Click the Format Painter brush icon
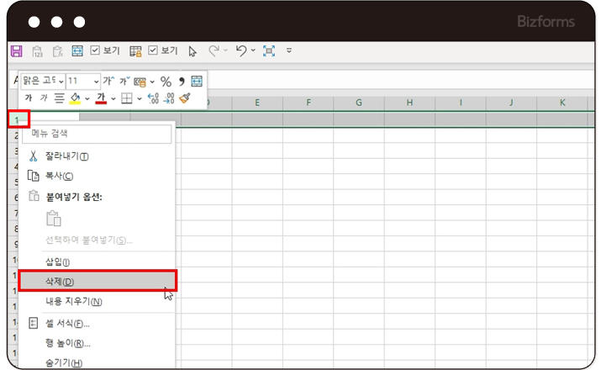The image size is (601, 370). click(185, 98)
